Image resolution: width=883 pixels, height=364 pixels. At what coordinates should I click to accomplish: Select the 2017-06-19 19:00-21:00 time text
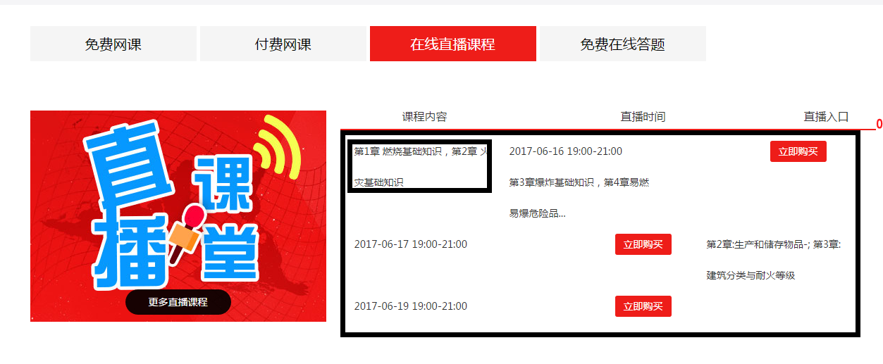tap(411, 306)
